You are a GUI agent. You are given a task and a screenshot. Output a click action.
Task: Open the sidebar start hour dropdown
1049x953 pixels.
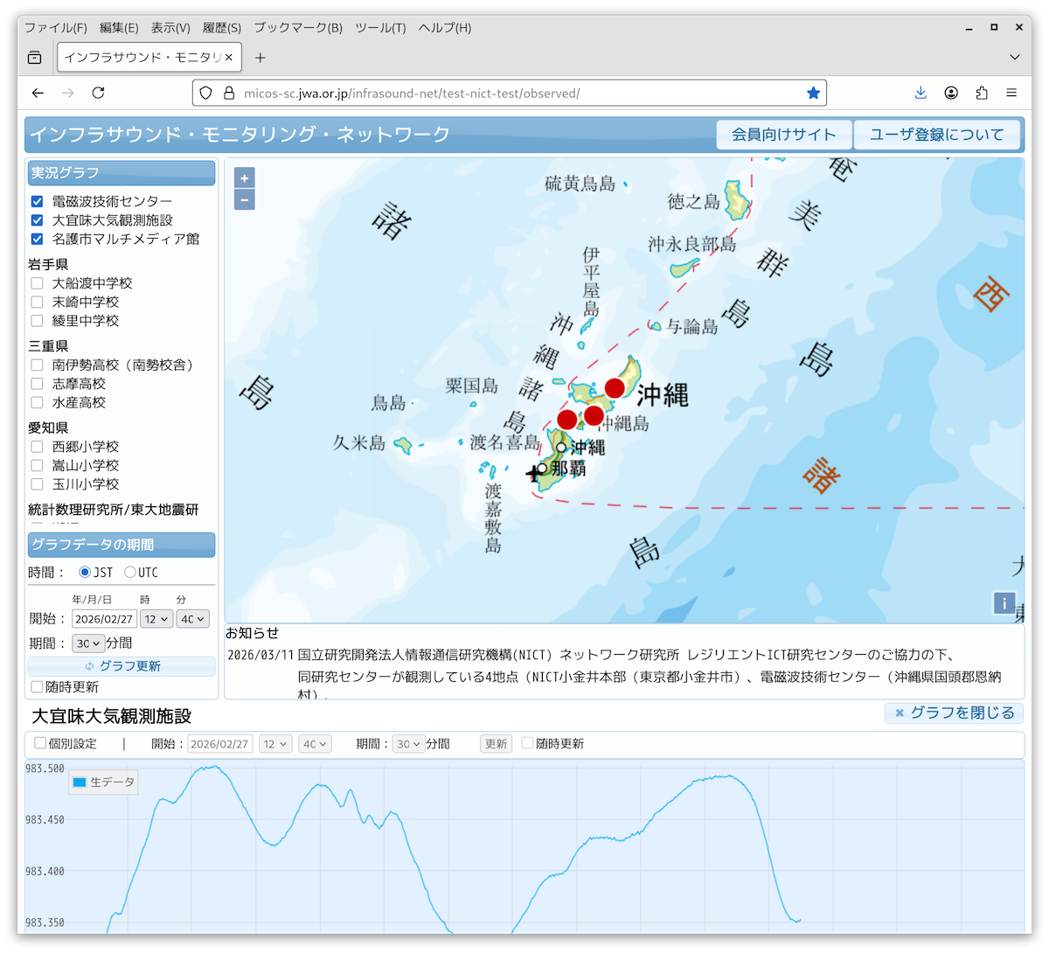pos(156,619)
